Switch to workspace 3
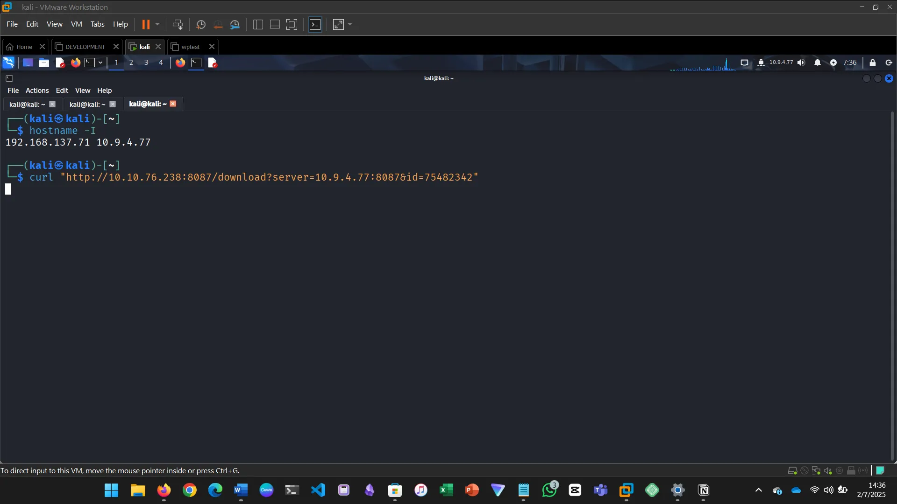 click(x=146, y=63)
